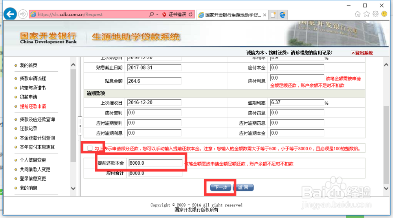Click the 应付逾期复利 field

click(154, 123)
